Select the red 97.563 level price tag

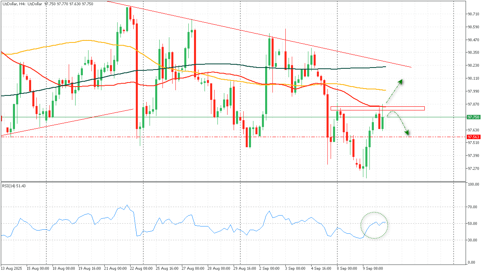(x=473, y=137)
